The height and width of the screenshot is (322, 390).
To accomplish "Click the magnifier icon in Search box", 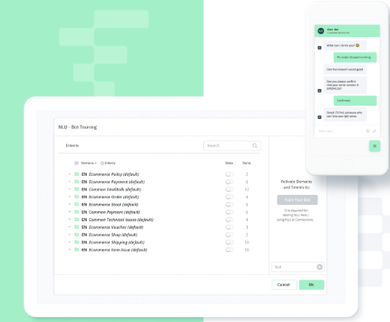I will click(x=254, y=145).
